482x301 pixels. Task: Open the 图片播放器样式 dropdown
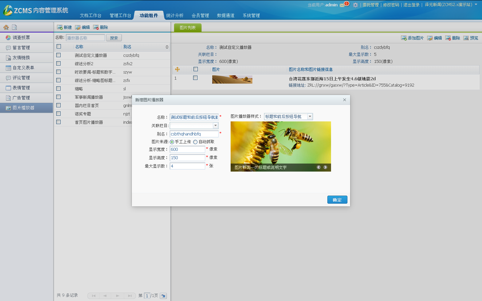[310, 116]
